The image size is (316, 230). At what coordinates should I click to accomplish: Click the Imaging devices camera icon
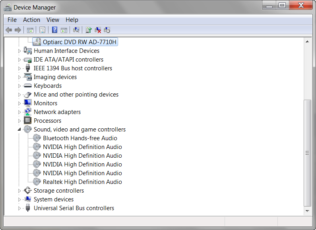(x=27, y=77)
